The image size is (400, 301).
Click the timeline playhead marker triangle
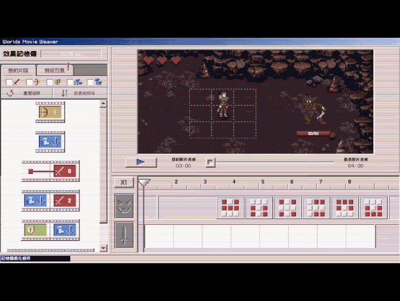click(145, 183)
